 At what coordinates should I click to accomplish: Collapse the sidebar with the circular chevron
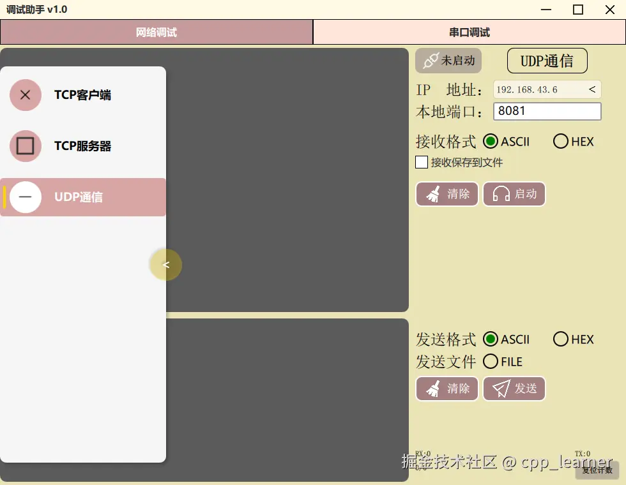pos(165,264)
